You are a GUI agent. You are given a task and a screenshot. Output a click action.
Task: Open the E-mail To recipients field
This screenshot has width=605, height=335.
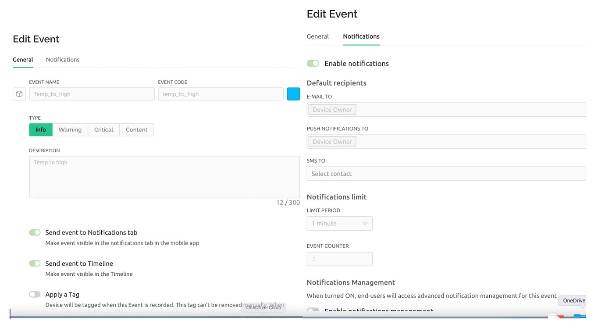coord(446,110)
